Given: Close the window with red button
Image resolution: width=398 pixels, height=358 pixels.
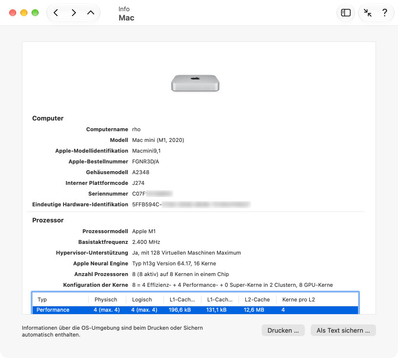Looking at the screenshot, I should coord(13,13).
